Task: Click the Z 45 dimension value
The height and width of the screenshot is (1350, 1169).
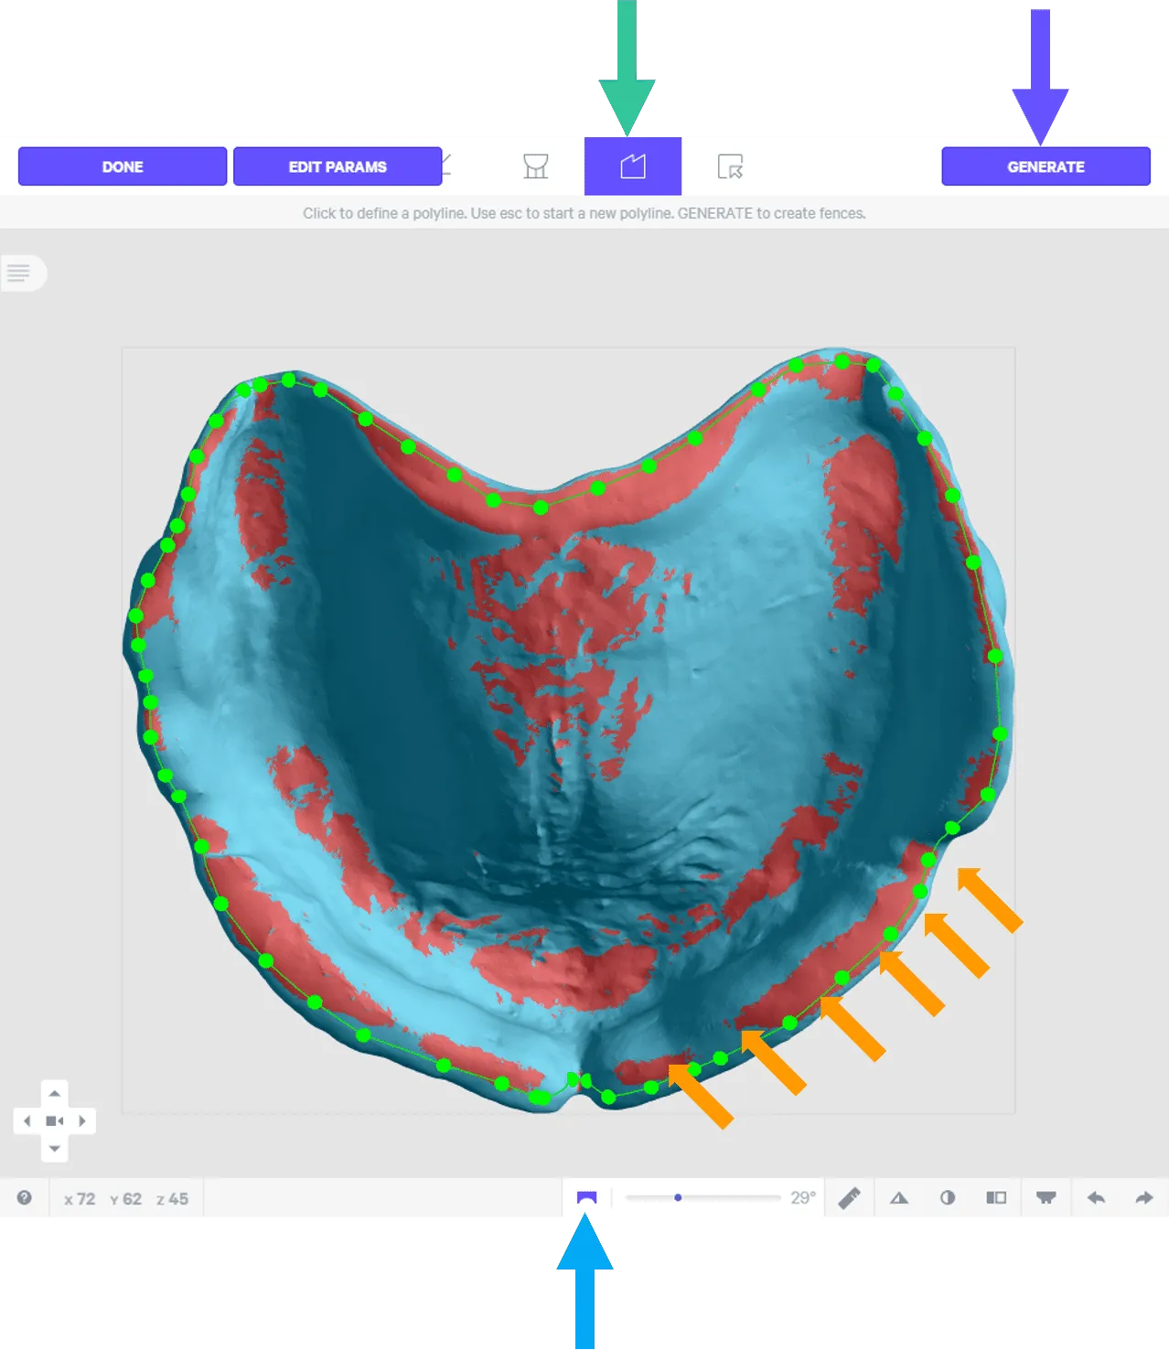Action: point(173,1198)
